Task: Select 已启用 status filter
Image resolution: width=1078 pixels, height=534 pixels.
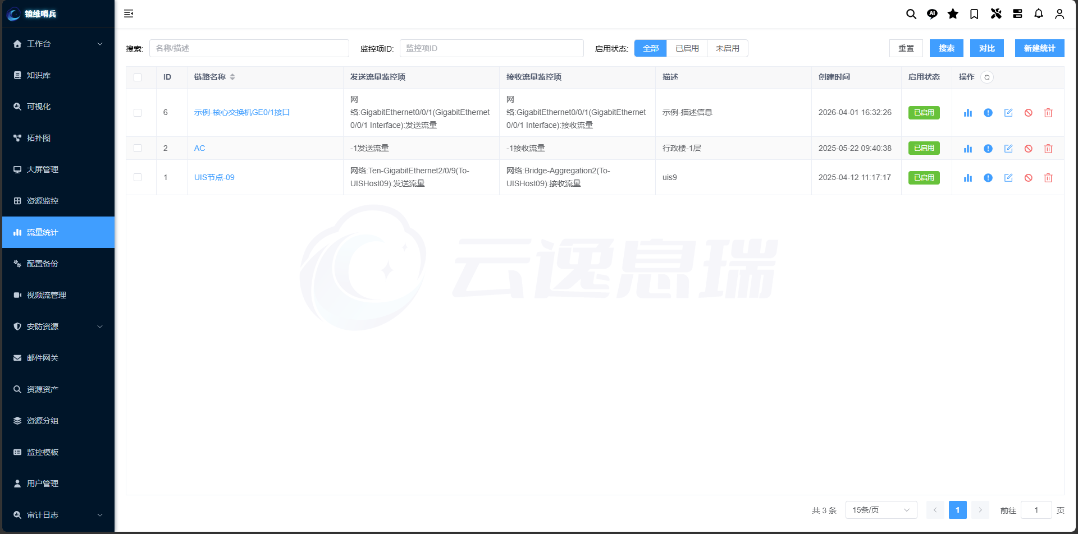Action: click(687, 48)
